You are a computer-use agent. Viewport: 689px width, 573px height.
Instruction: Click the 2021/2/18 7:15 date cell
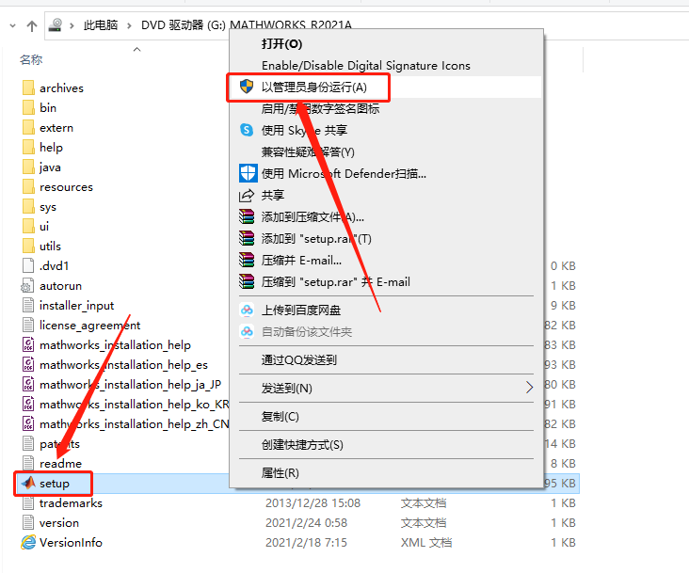point(306,543)
